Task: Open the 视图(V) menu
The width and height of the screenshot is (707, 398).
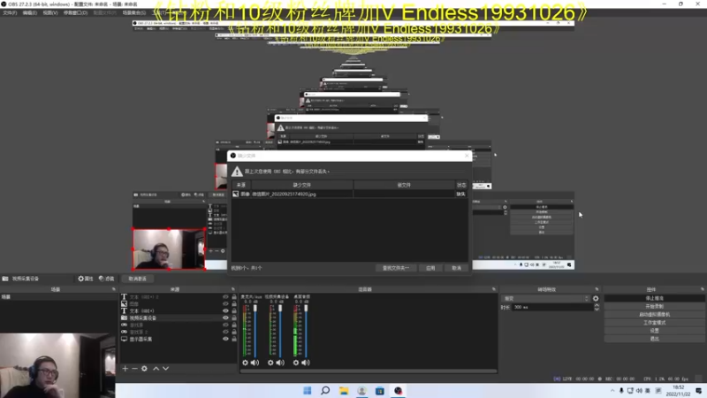Action: coord(50,12)
